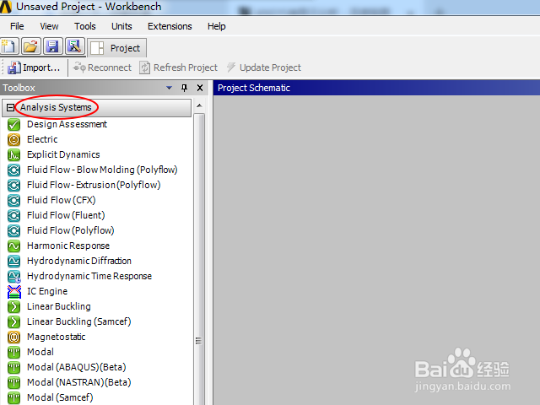Select the Harmonic Response text label
The width and height of the screenshot is (540, 405).
point(68,246)
